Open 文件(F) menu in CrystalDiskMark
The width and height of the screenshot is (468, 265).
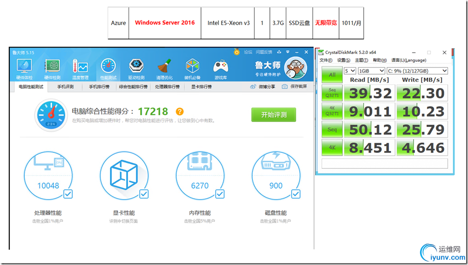[x=326, y=60]
